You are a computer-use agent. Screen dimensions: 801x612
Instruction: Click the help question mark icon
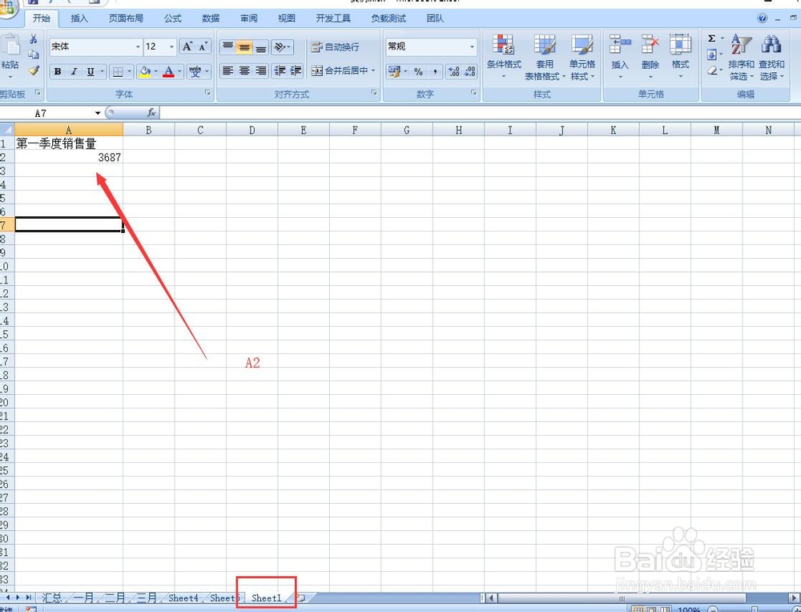[763, 18]
